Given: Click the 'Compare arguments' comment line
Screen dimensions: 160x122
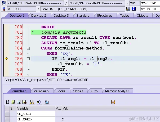Looking at the screenshot, I should 59,32.
